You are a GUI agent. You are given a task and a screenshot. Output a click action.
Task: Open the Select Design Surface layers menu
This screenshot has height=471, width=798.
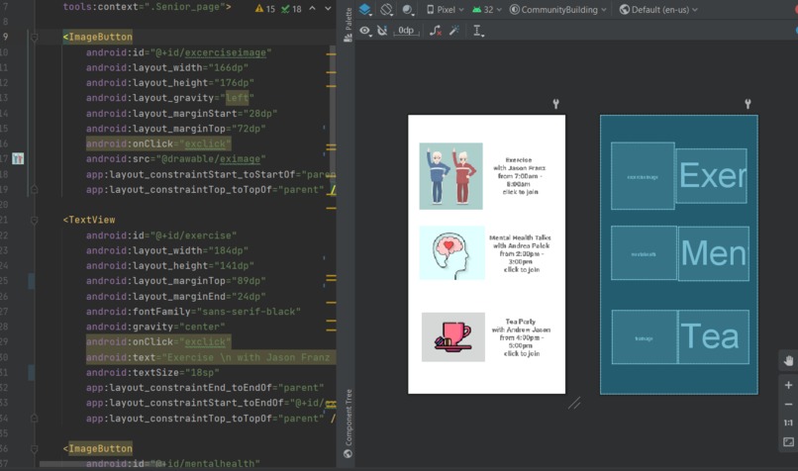pos(365,10)
